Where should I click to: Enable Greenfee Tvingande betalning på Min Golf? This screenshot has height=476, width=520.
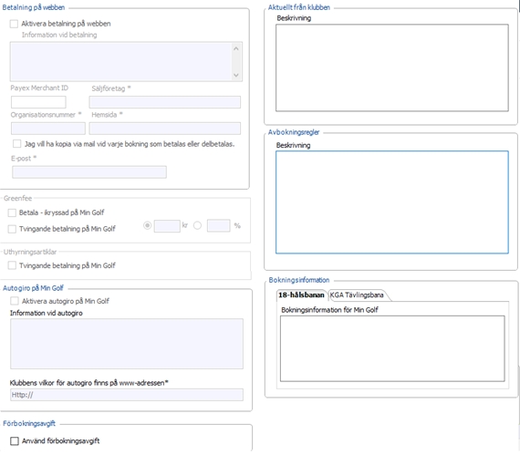pos(12,229)
